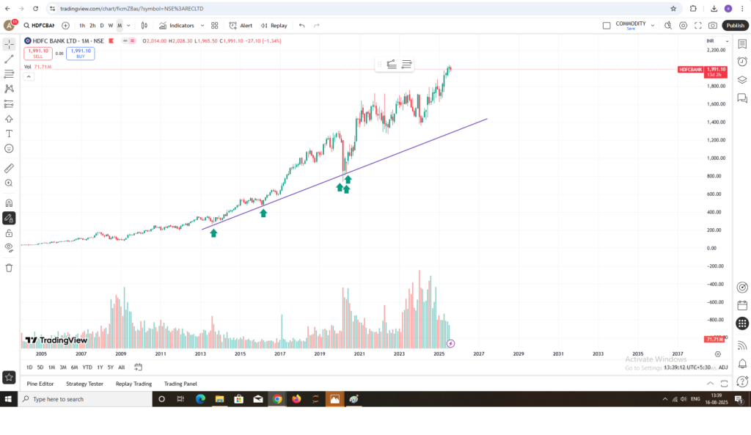Open the layout setup square icon

pyautogui.click(x=607, y=26)
